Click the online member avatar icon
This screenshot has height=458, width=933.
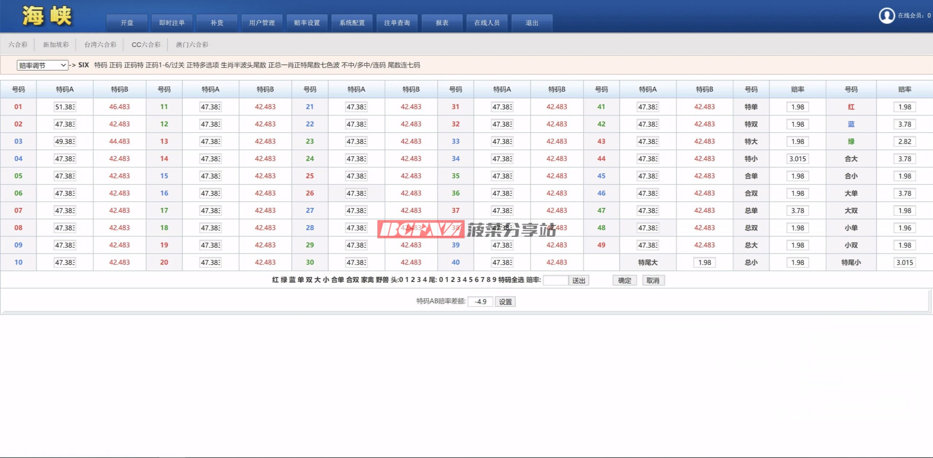coord(886,16)
